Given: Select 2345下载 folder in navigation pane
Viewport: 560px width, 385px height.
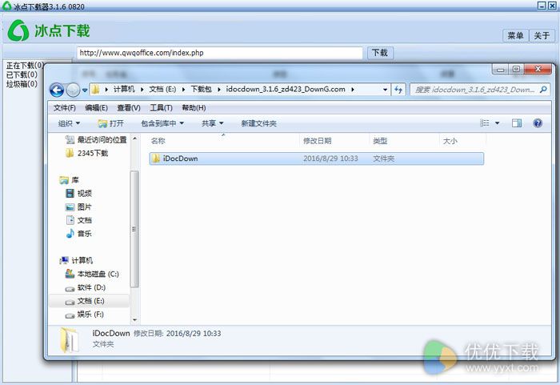Looking at the screenshot, I should coord(86,154).
